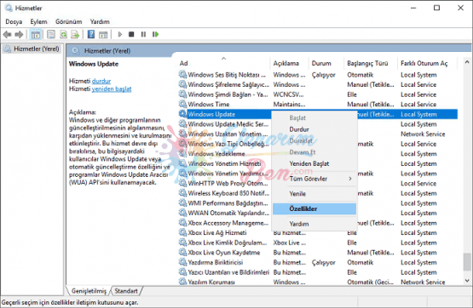This screenshot has width=473, height=308.
Task: Open the Properties sheet toolbar icon
Action: point(51,35)
